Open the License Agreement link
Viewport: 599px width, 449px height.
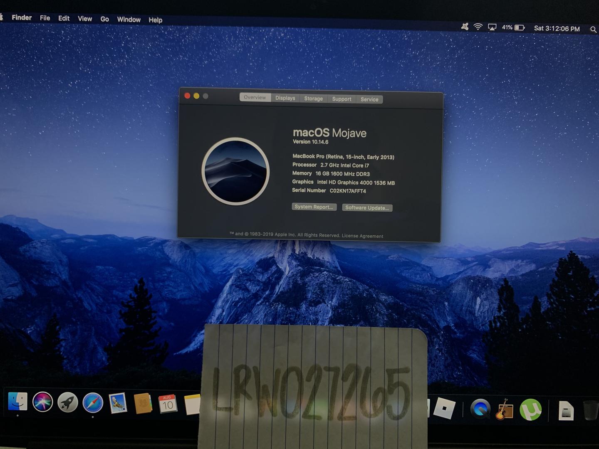[x=362, y=236]
